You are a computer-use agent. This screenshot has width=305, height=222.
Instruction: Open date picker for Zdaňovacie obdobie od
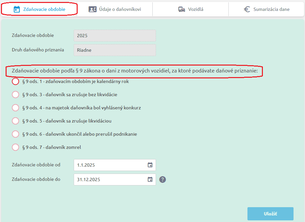(x=150, y=165)
